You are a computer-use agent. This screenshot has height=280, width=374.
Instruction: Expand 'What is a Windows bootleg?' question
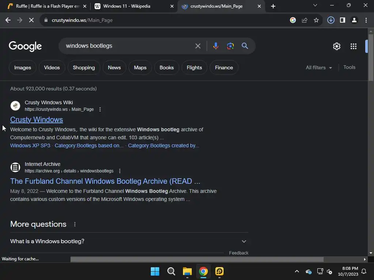[x=129, y=241]
